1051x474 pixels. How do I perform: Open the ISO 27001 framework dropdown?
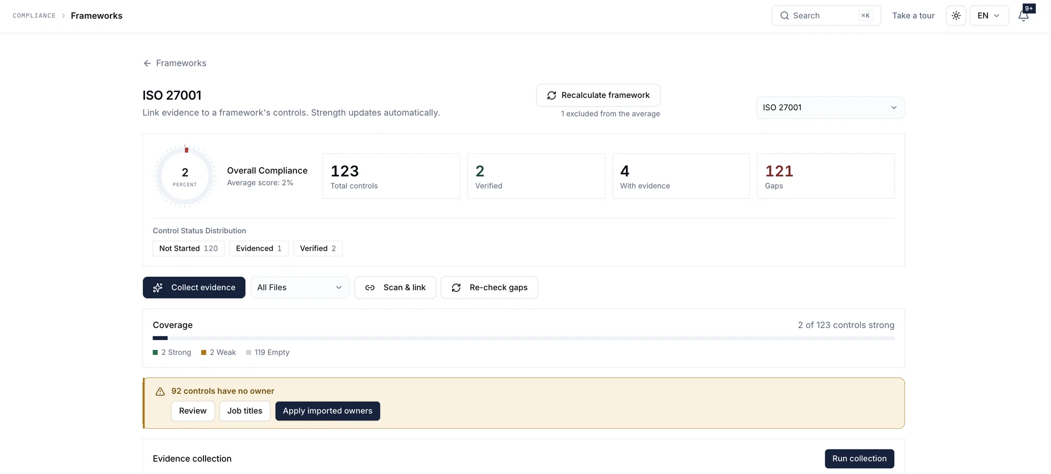click(830, 108)
